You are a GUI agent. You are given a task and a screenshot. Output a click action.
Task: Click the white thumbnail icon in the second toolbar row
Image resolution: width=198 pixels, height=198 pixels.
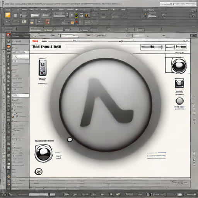tap(24, 22)
